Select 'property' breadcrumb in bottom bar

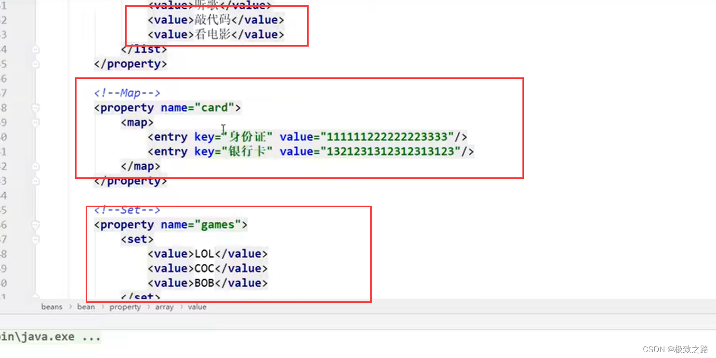click(x=125, y=307)
